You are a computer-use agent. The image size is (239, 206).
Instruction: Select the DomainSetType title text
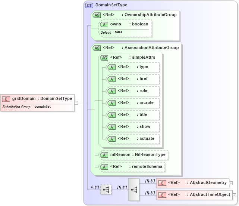coord(111,5)
